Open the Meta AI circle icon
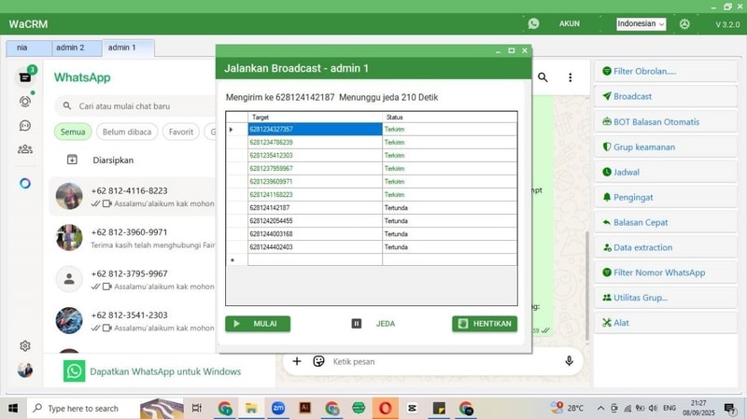The height and width of the screenshot is (419, 747). (25, 183)
